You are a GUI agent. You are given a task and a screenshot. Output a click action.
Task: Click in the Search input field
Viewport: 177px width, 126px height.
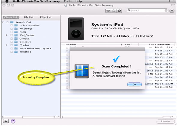147,10
